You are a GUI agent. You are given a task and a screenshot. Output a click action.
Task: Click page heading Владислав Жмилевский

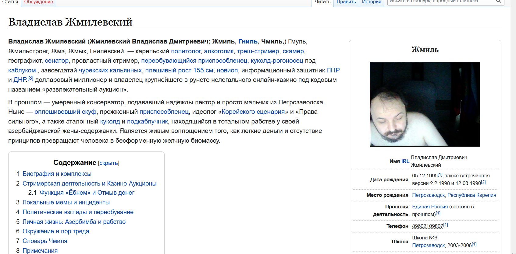(x=70, y=22)
